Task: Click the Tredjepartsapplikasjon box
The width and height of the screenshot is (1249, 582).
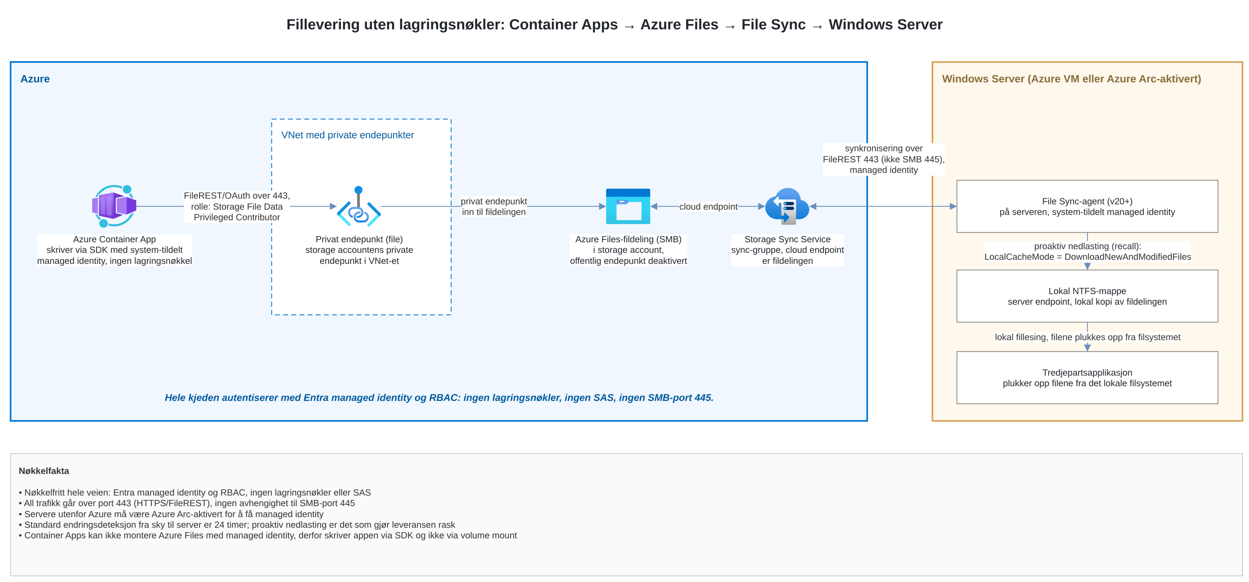Action: tap(1087, 378)
